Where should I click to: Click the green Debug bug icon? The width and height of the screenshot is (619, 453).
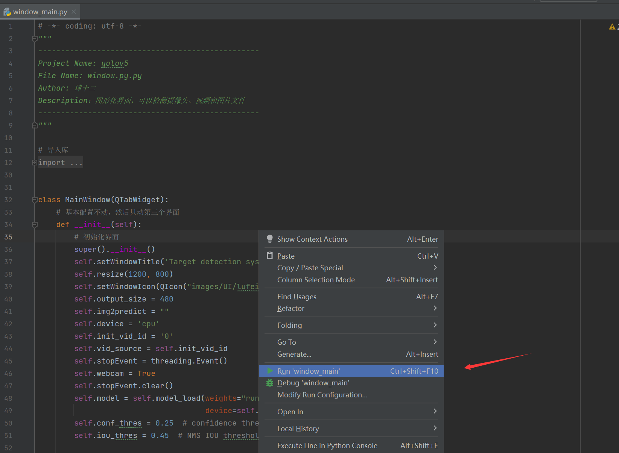270,383
